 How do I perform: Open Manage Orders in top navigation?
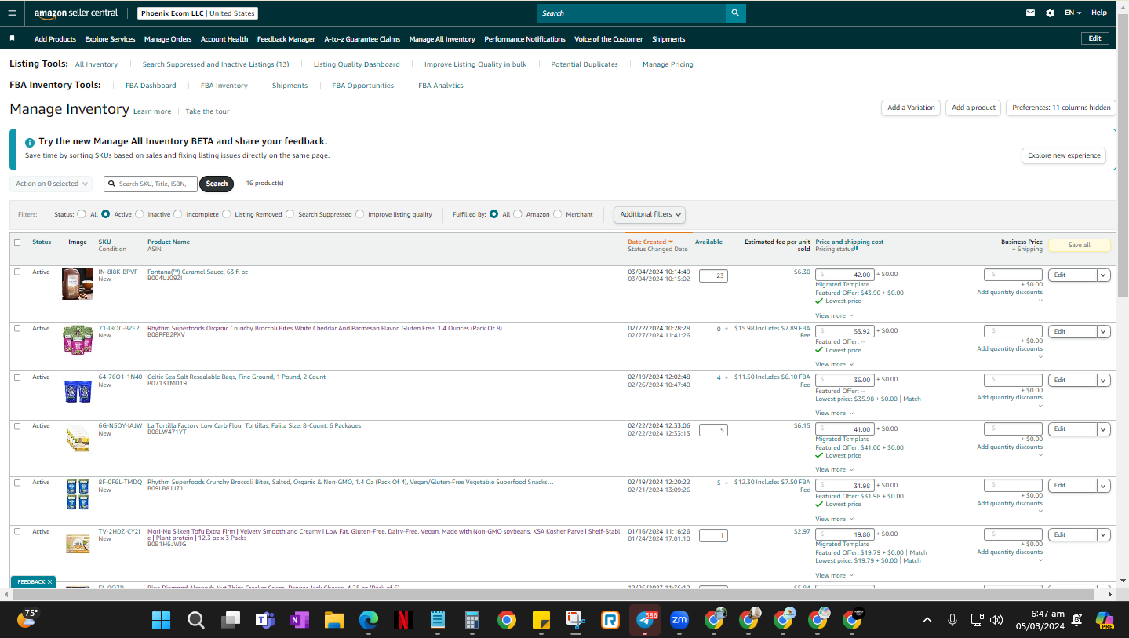168,39
